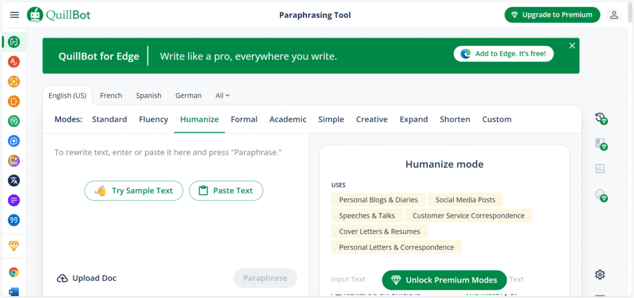The height and width of the screenshot is (298, 634).
Task: Select the Academic mode
Action: [288, 119]
